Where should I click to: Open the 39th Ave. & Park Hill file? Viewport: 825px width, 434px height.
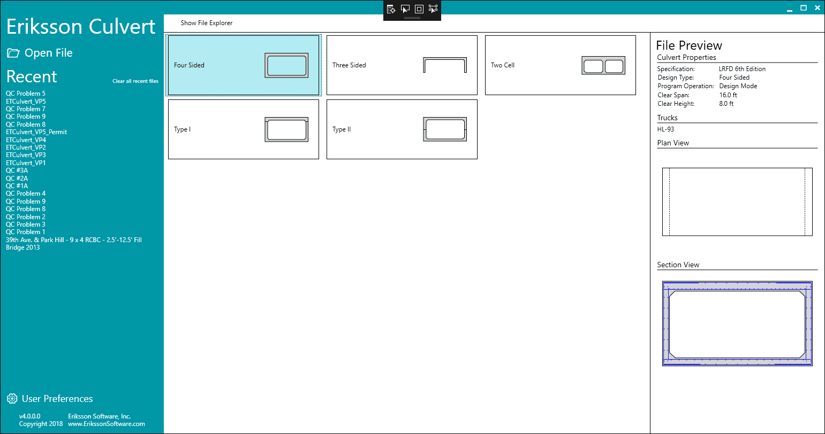coord(74,240)
